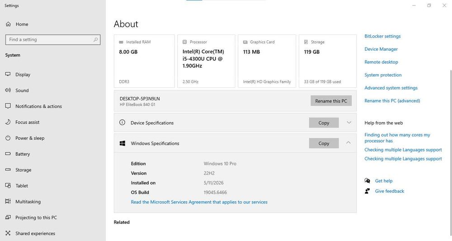Open Device Manager link

(381, 49)
